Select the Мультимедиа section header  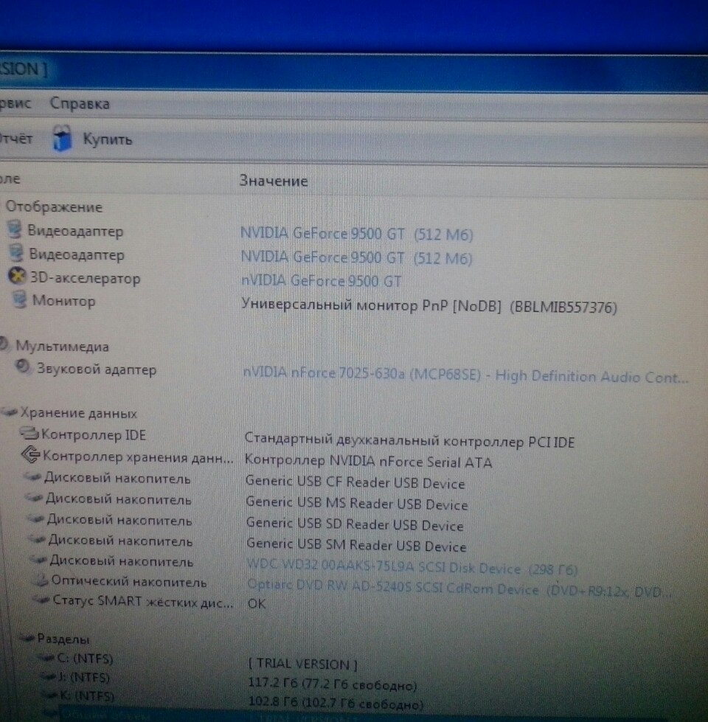63,347
